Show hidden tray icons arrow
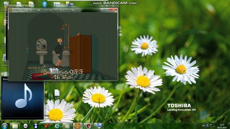This screenshot has width=230, height=129. 214,126
